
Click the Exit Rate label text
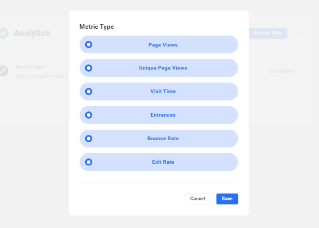[x=163, y=162]
